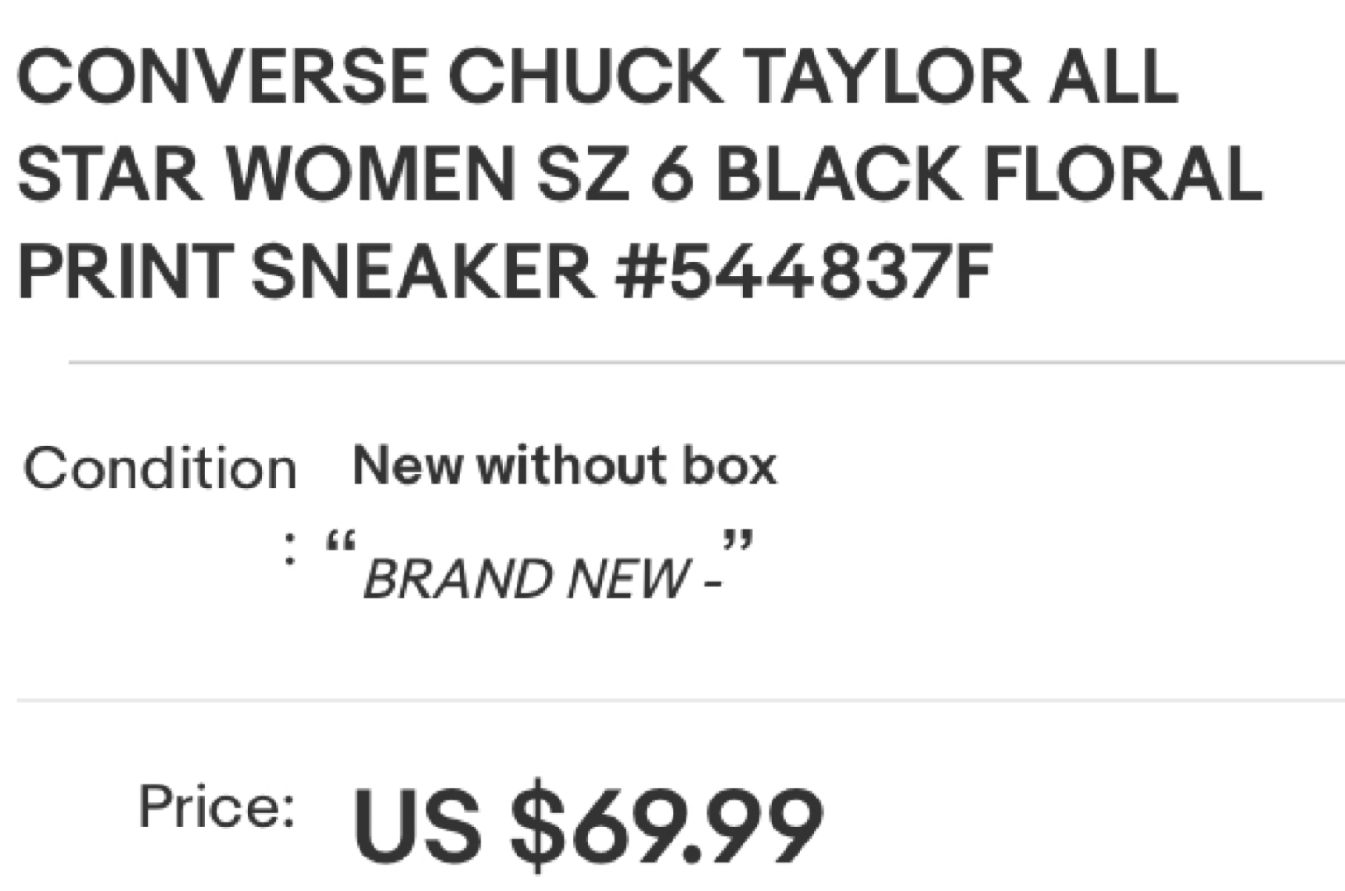
Task: Click the word SNEAKER in the title
Action: coord(422,272)
